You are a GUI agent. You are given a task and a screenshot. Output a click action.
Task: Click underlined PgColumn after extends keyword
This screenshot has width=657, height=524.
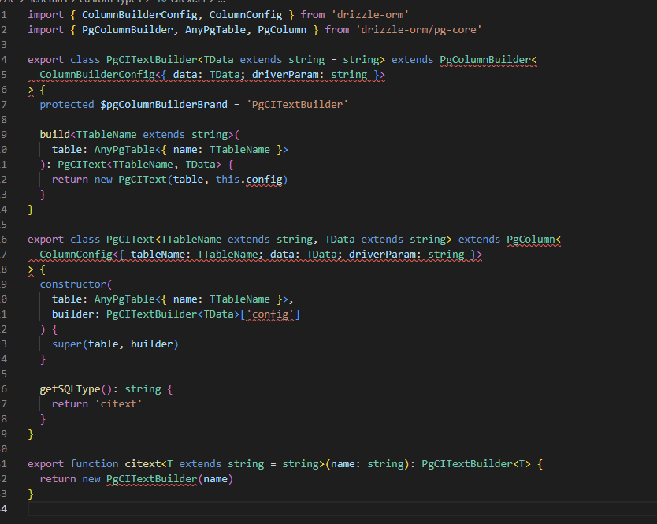coord(531,240)
